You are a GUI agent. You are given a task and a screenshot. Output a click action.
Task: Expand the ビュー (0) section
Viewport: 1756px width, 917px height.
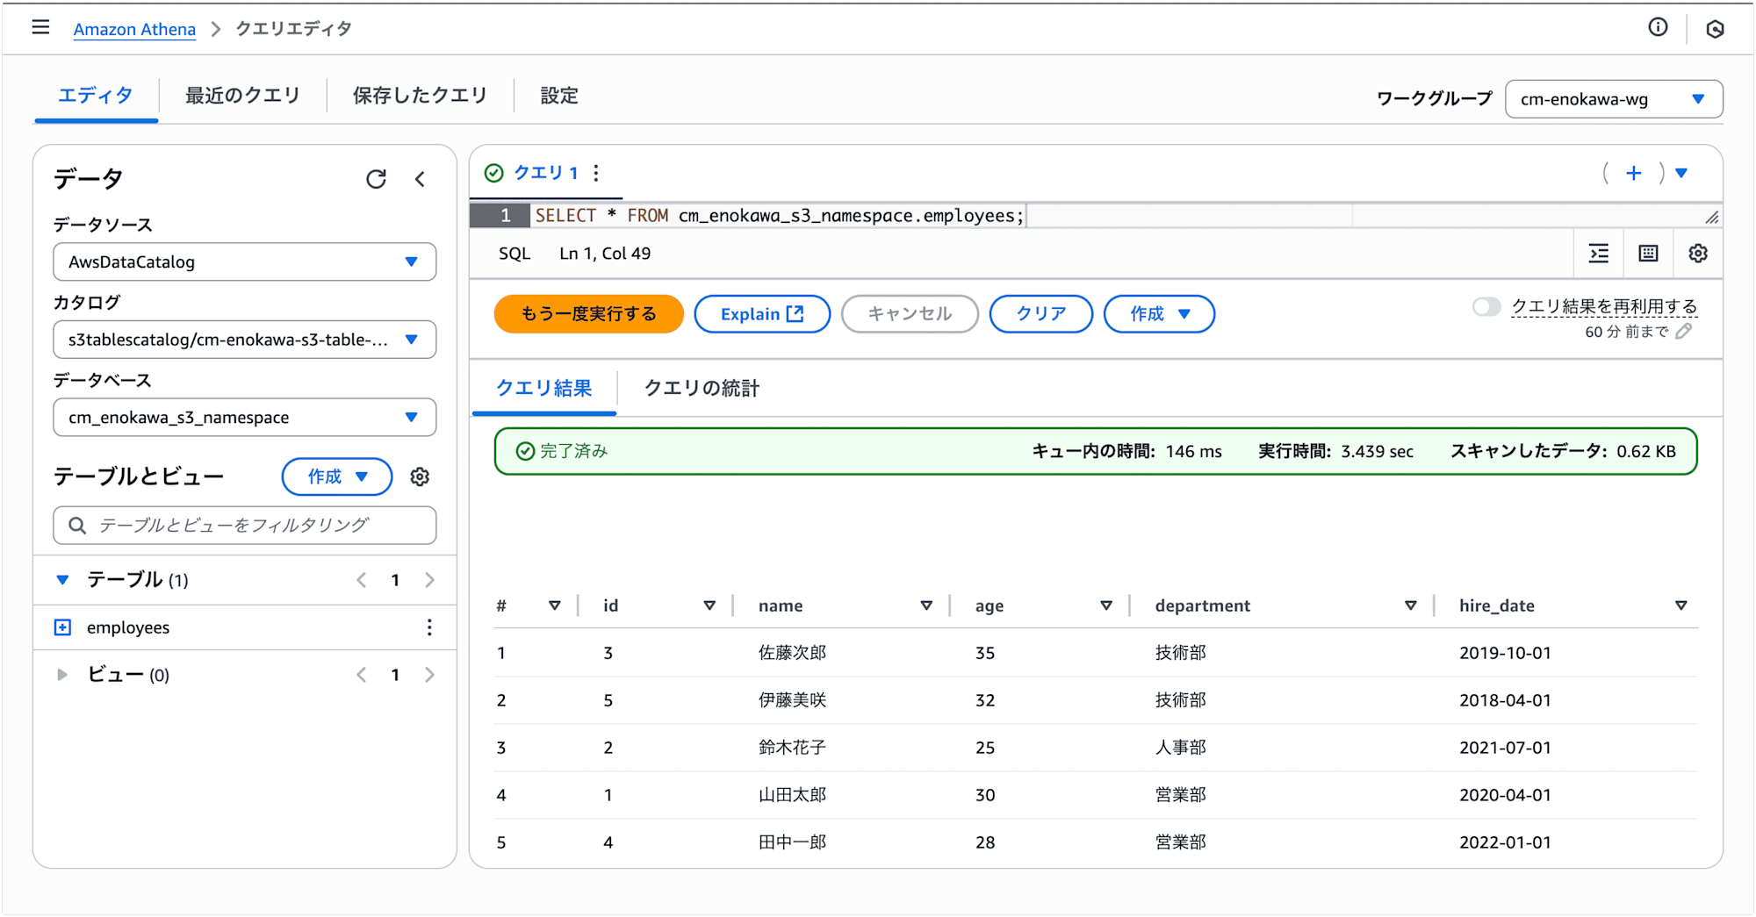pyautogui.click(x=62, y=675)
